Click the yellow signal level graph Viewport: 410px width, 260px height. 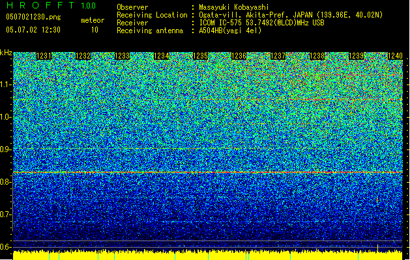coord(208,255)
